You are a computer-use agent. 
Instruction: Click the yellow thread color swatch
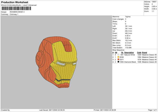pyautogui.click(x=118, y=57)
